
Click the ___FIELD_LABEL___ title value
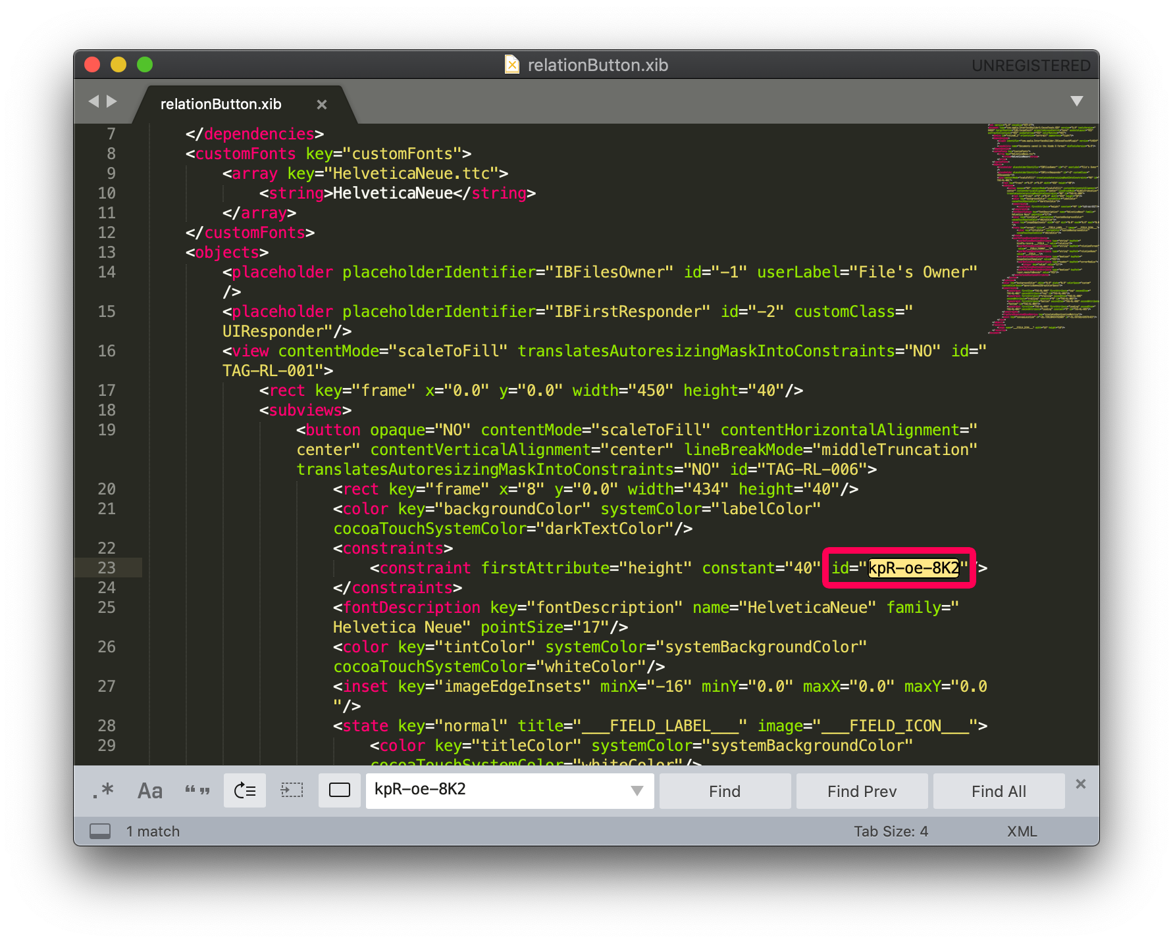click(x=660, y=725)
